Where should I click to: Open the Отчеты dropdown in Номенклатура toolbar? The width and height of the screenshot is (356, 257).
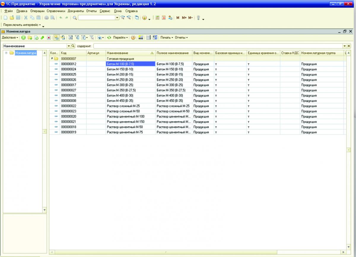pos(181,38)
